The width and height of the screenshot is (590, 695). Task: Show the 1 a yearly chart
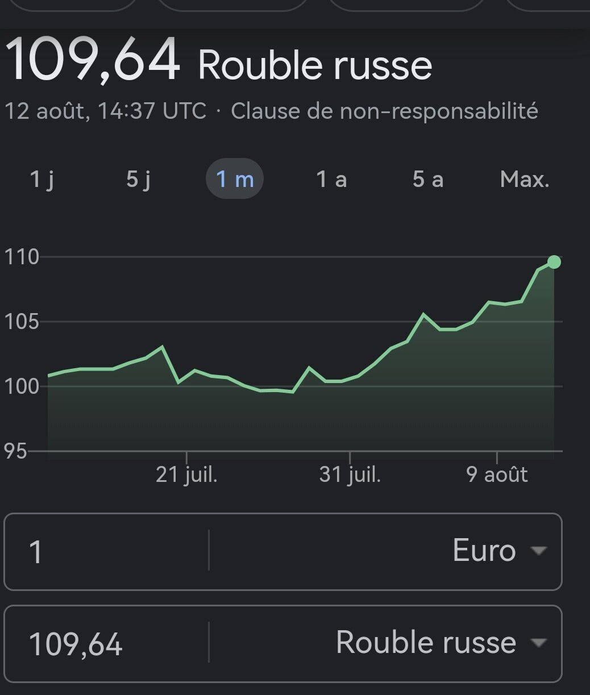coord(331,180)
